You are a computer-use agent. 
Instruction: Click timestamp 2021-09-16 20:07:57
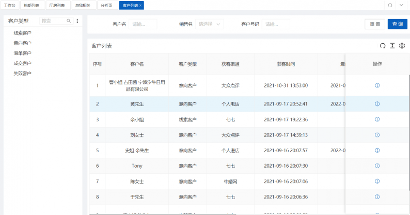286,150
